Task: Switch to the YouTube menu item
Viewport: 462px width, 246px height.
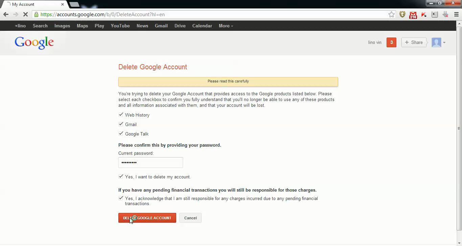Action: (x=120, y=26)
